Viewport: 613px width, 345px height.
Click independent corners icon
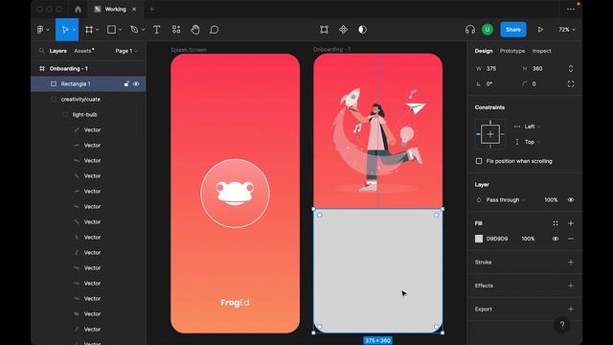click(571, 84)
